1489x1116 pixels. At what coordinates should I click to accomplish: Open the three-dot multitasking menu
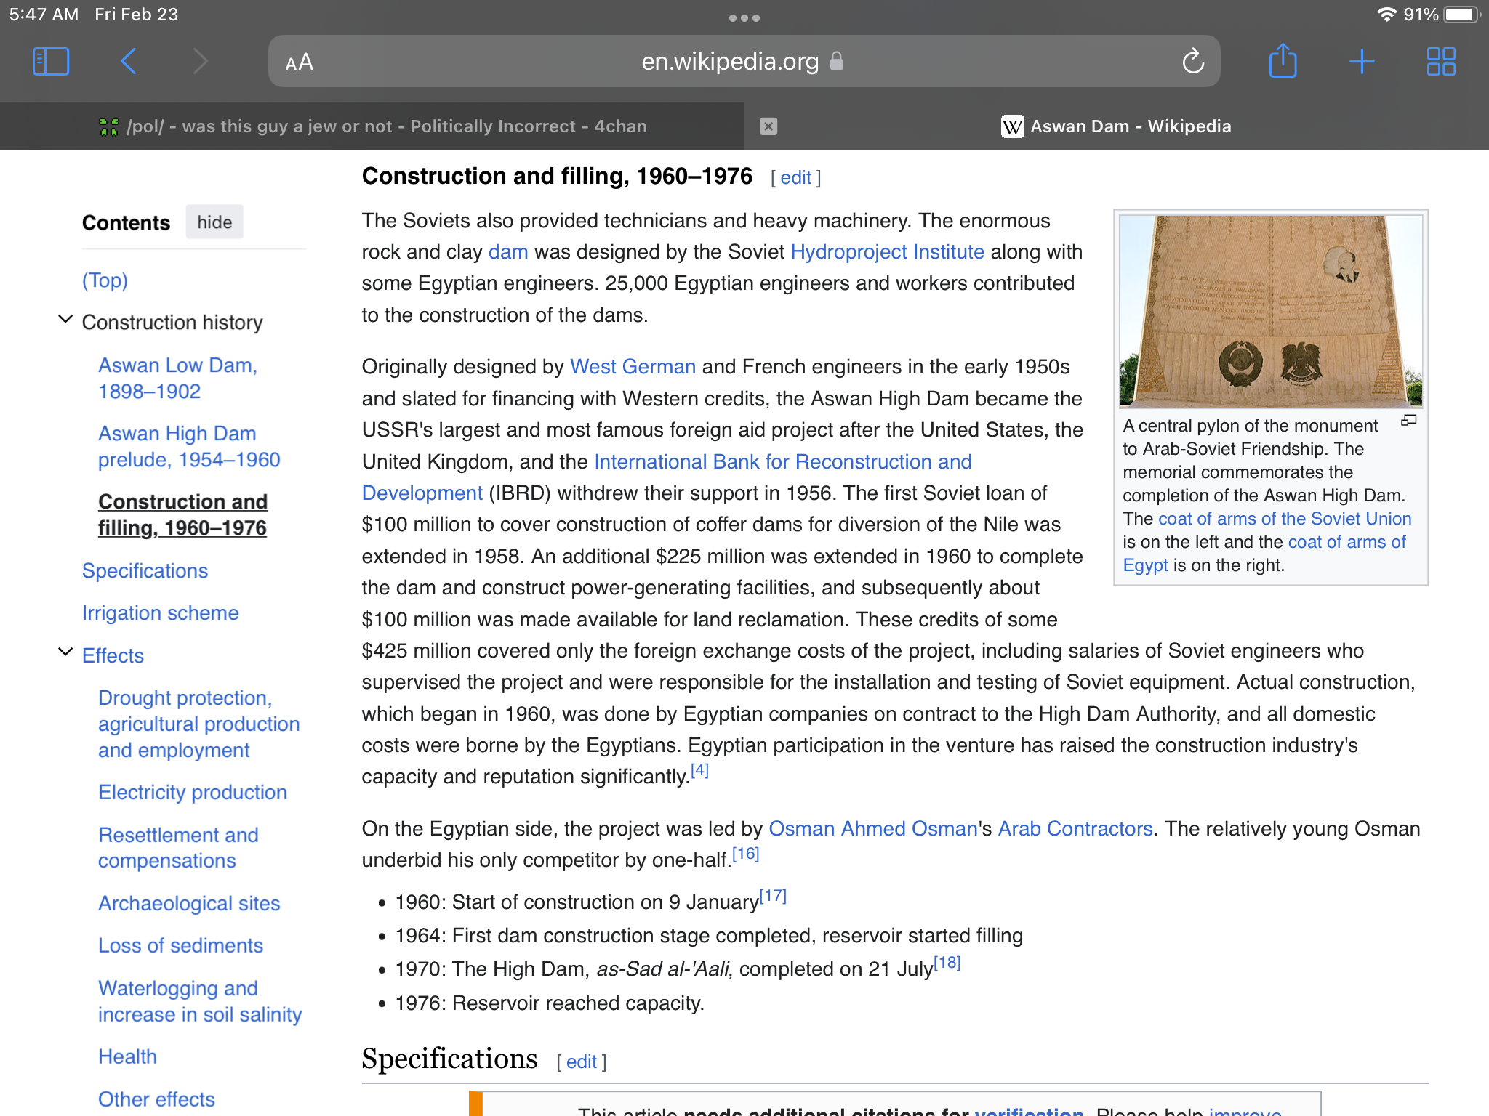(x=744, y=18)
